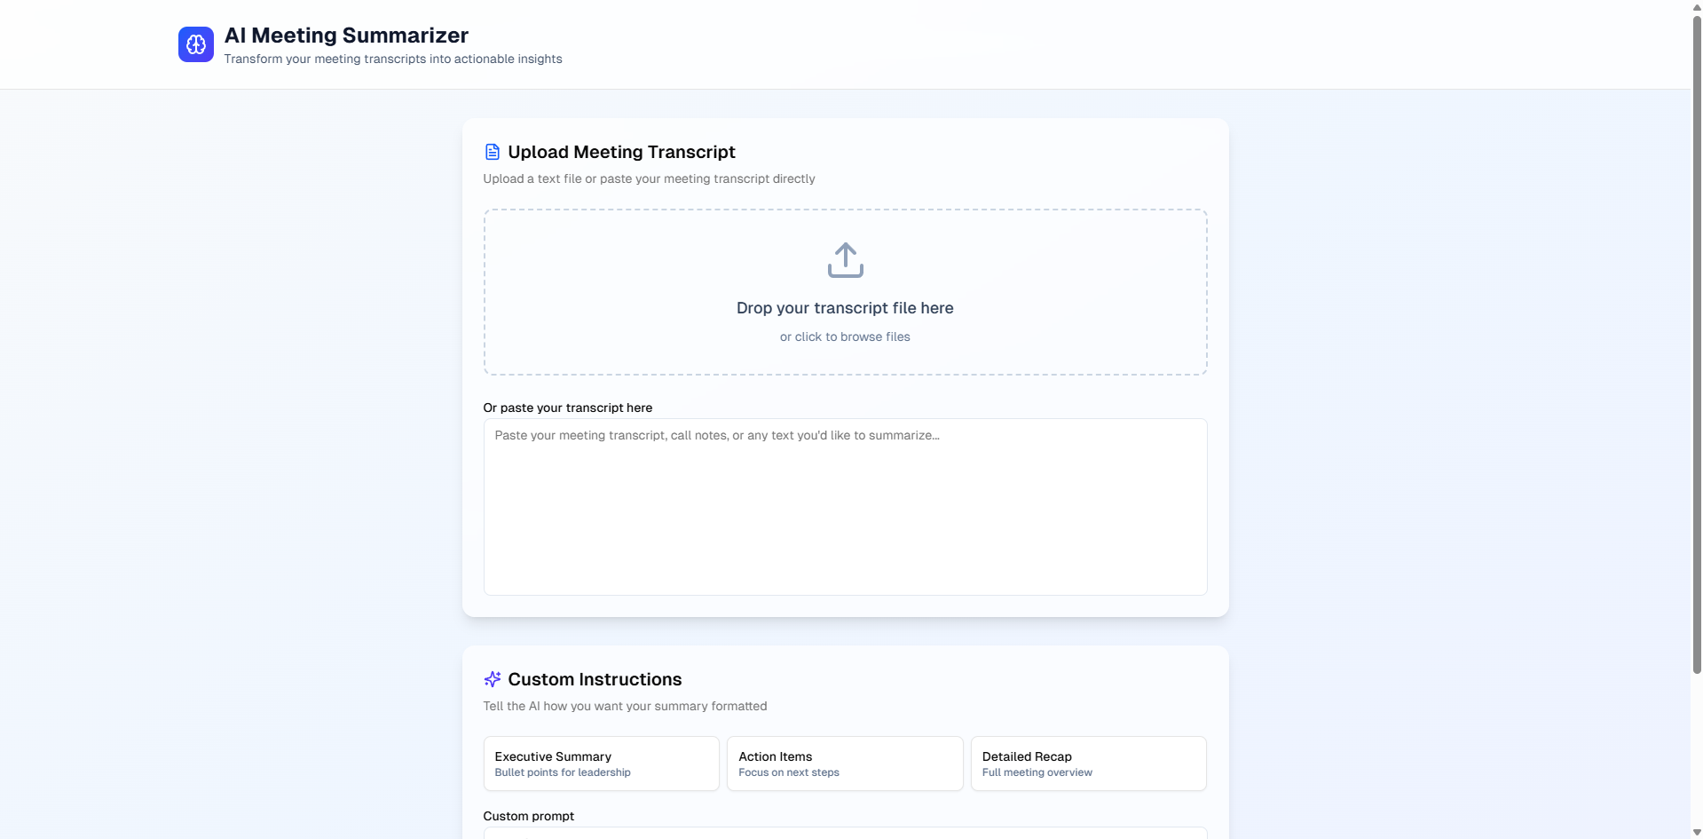Click the brain logo icon
The image size is (1703, 839).
195,44
